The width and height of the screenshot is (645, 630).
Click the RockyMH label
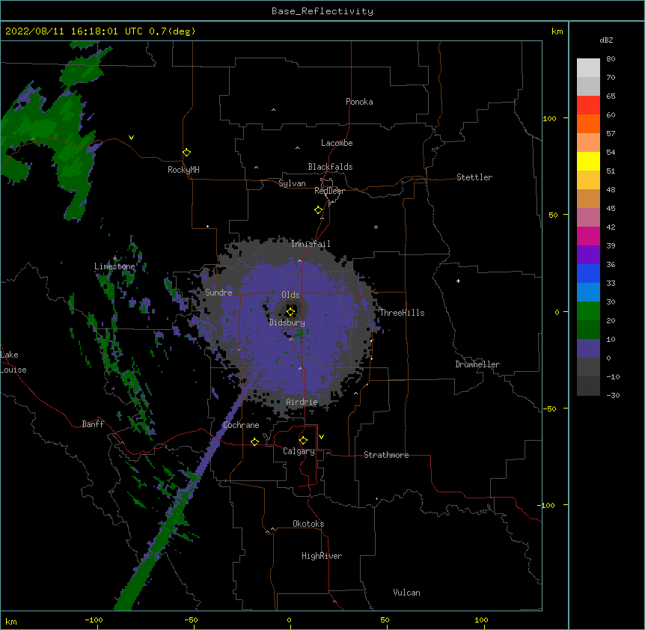[x=183, y=170]
